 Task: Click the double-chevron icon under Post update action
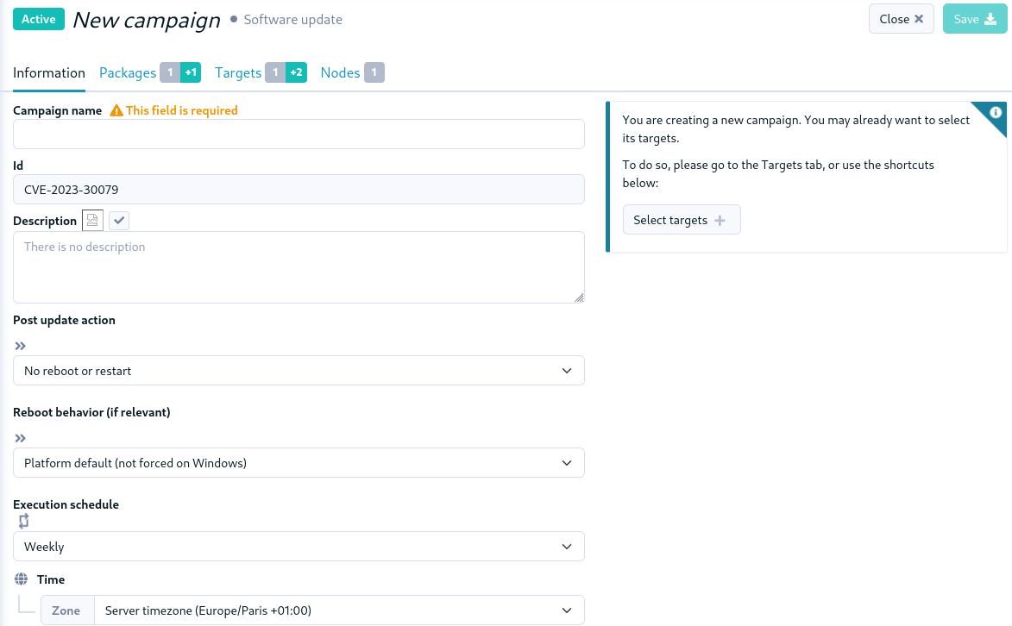(20, 346)
